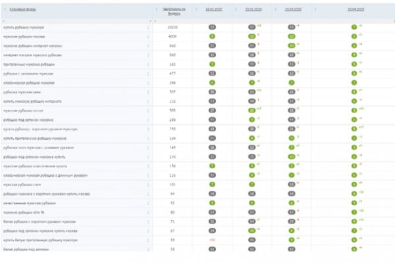Open row menu for белая рубашка под запонки

[148, 249]
